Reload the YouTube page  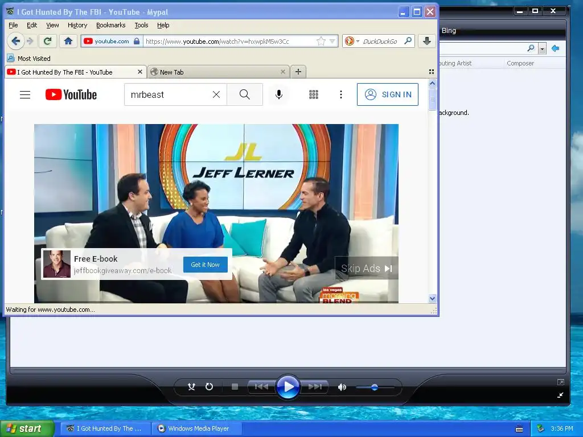tap(48, 41)
